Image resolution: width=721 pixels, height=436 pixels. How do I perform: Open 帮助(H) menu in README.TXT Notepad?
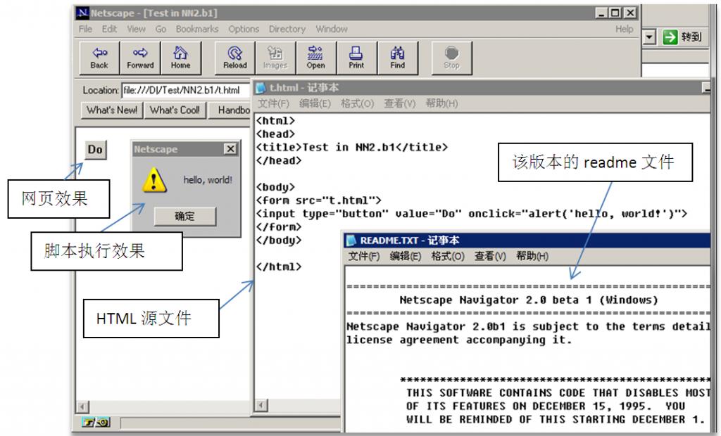point(532,256)
